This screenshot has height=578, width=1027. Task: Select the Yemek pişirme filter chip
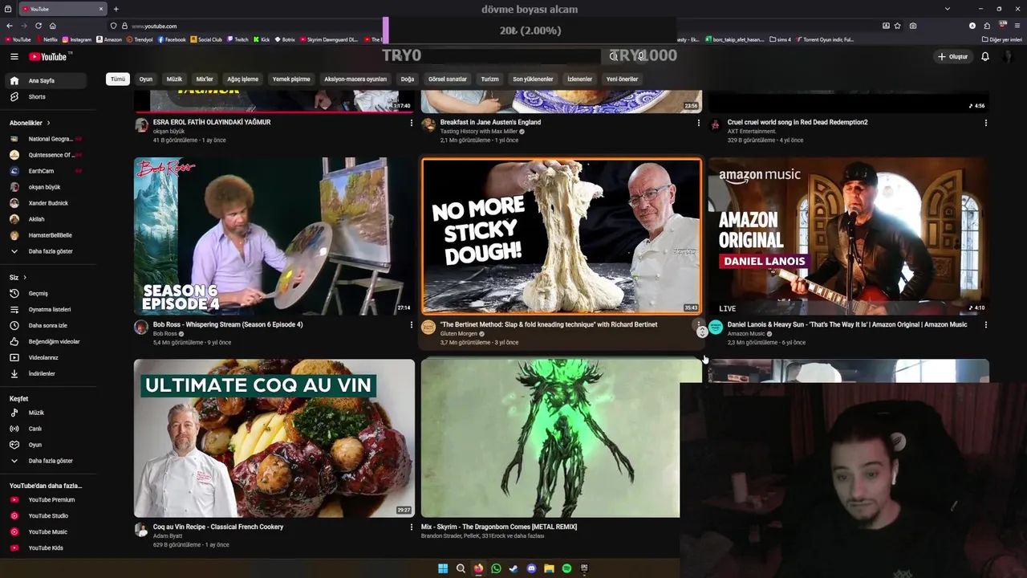pyautogui.click(x=291, y=79)
